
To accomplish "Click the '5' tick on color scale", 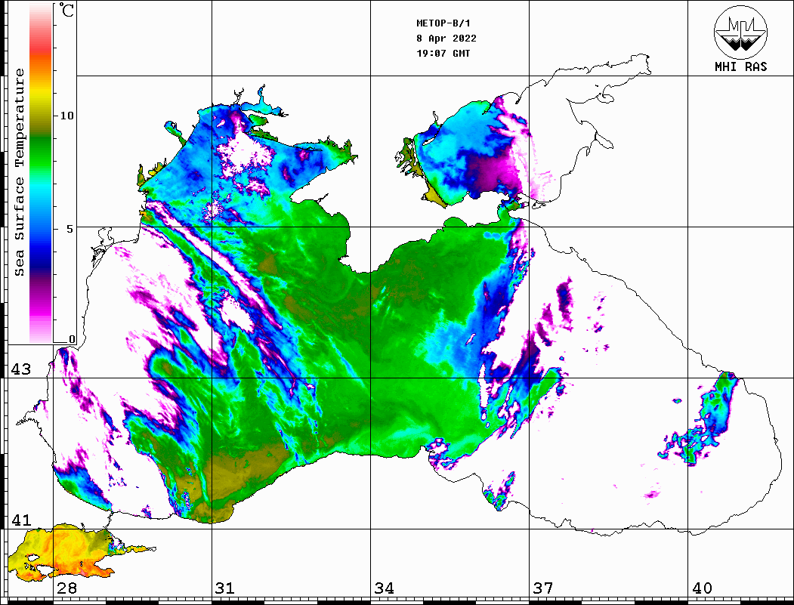I will (70, 229).
